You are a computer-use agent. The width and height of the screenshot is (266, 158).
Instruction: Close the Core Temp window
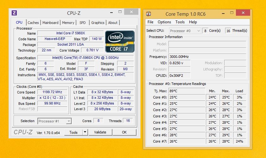[x=243, y=13]
